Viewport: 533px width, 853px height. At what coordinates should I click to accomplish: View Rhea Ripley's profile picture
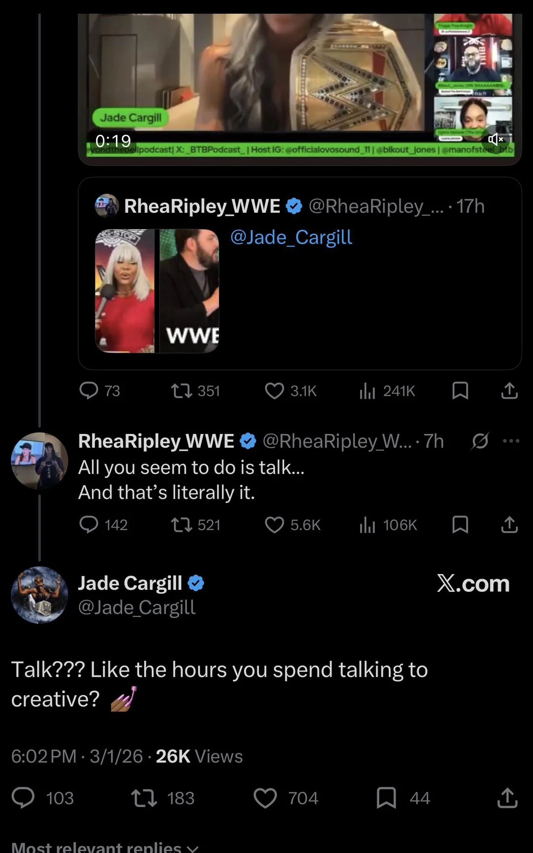[x=39, y=461]
